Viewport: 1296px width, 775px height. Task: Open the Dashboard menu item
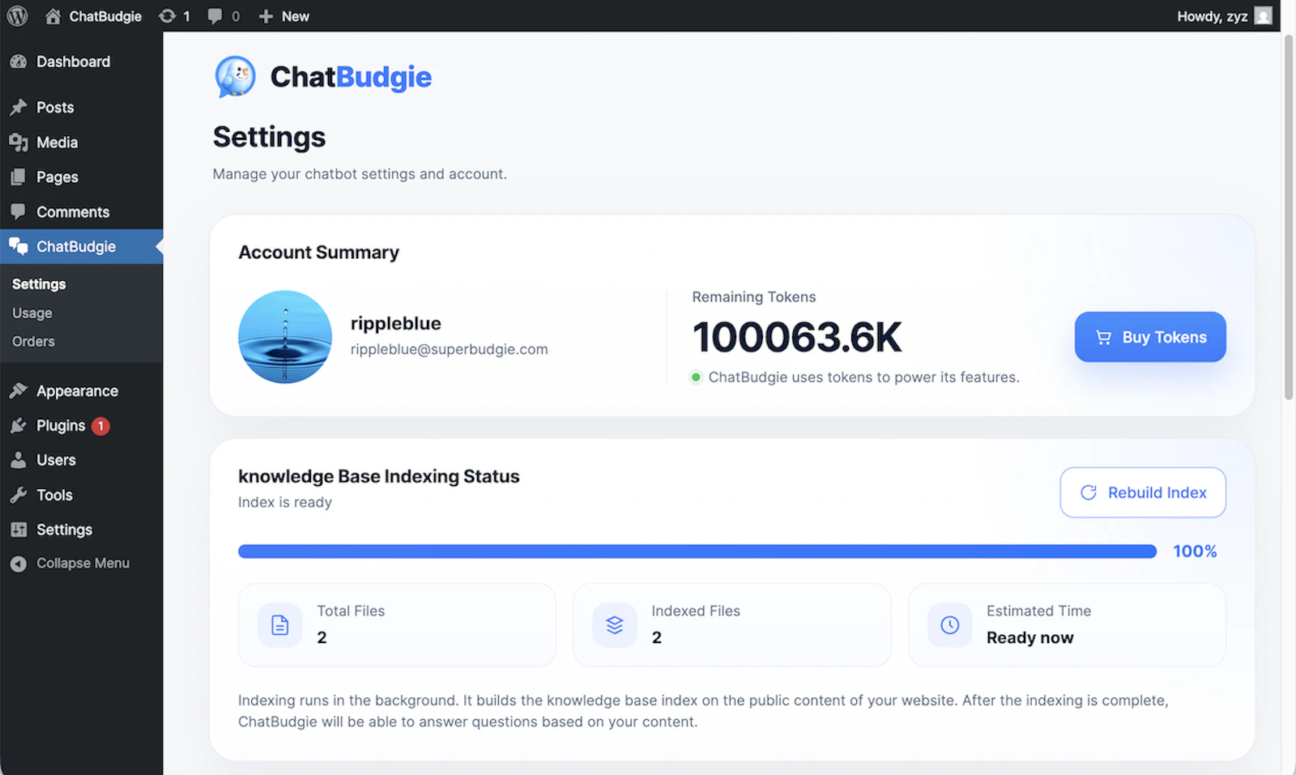(x=81, y=62)
